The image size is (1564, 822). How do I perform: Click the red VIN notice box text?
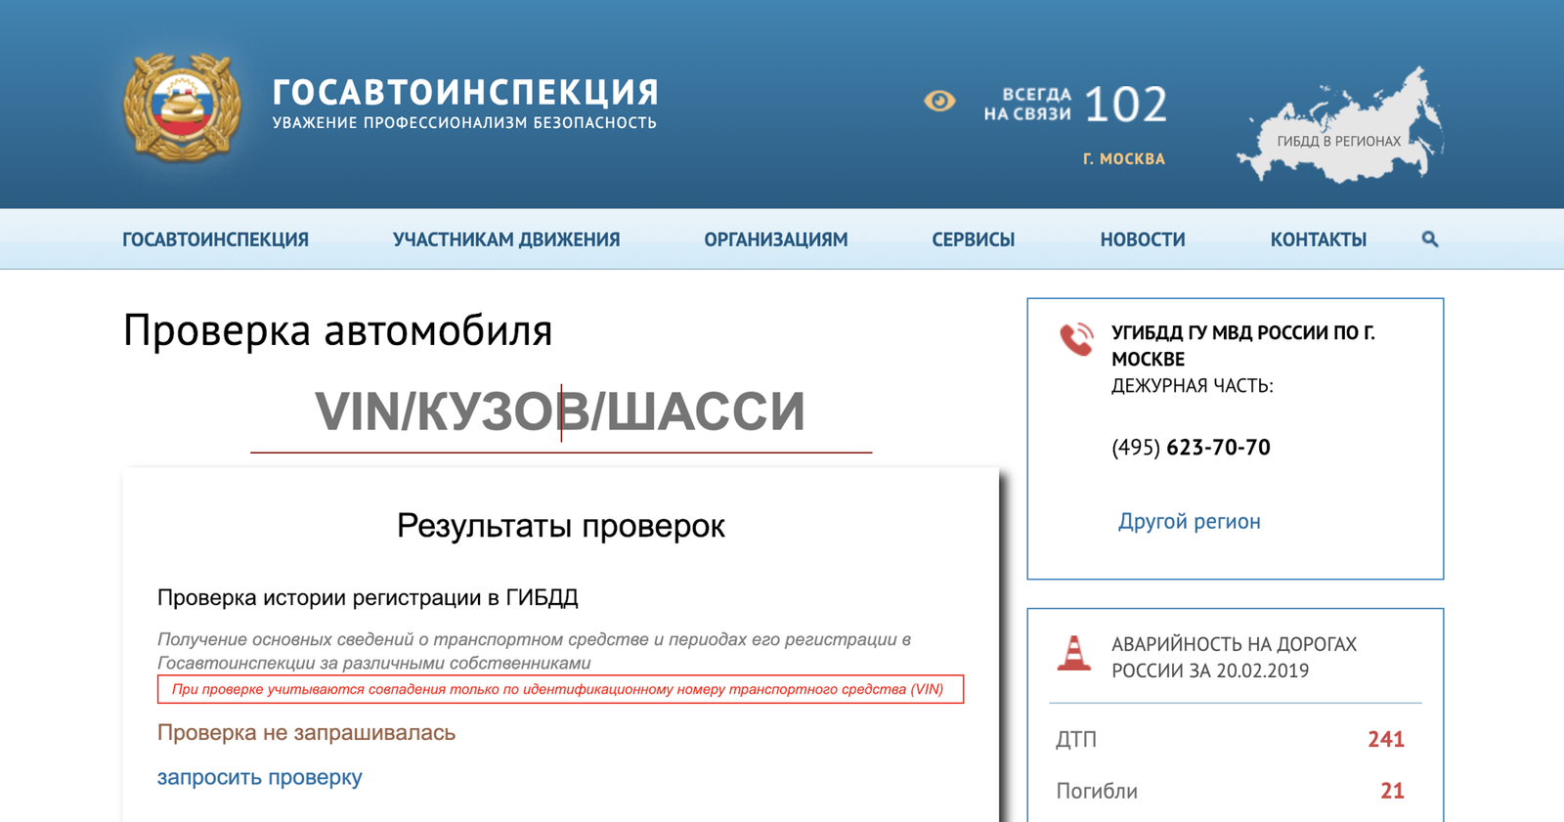click(560, 689)
